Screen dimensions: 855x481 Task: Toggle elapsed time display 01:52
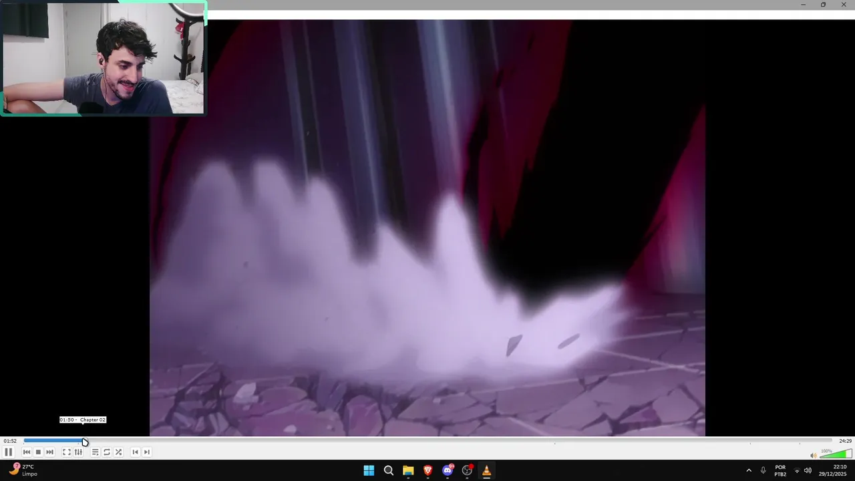coord(10,441)
